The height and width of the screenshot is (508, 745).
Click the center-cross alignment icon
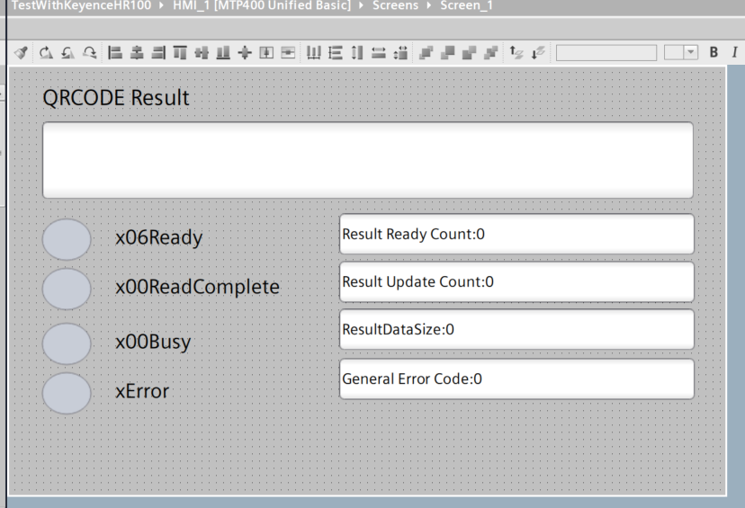pyautogui.click(x=245, y=52)
